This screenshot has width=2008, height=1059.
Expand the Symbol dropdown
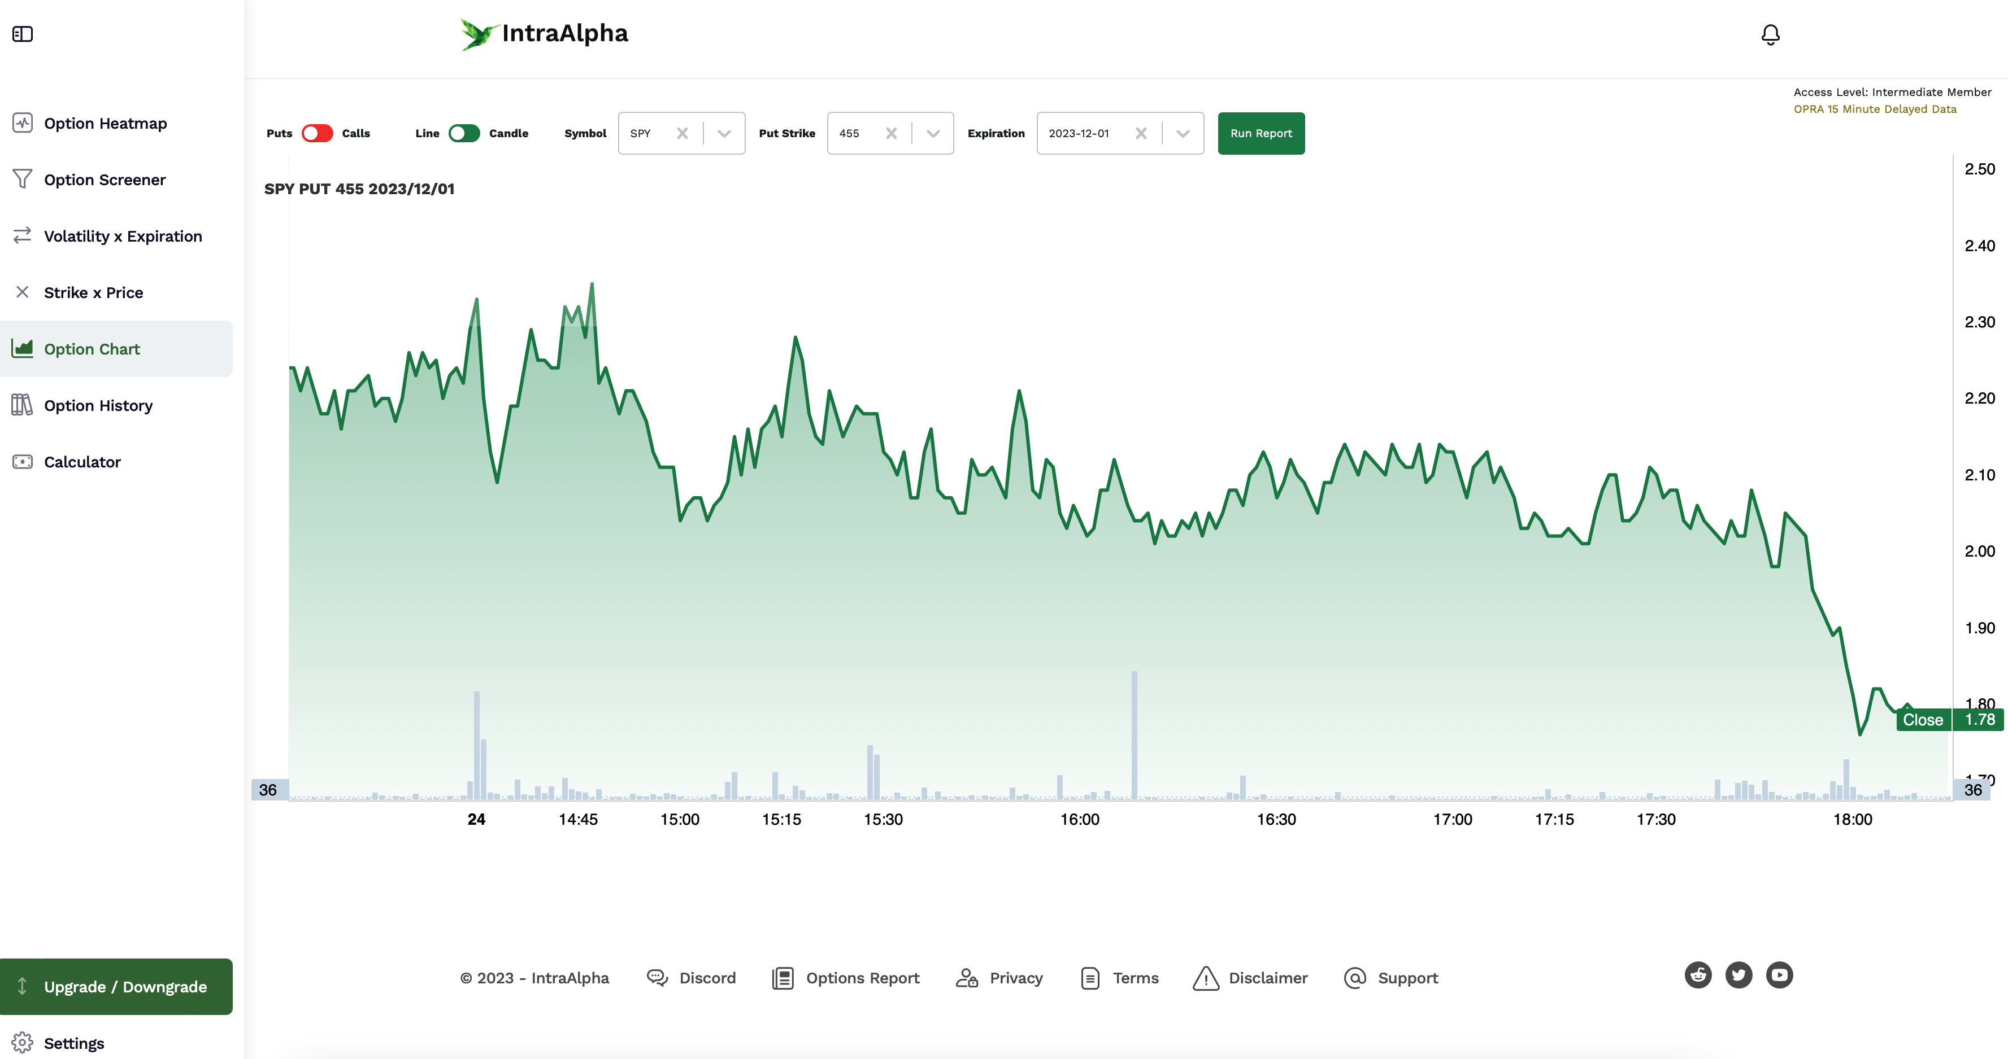[723, 133]
